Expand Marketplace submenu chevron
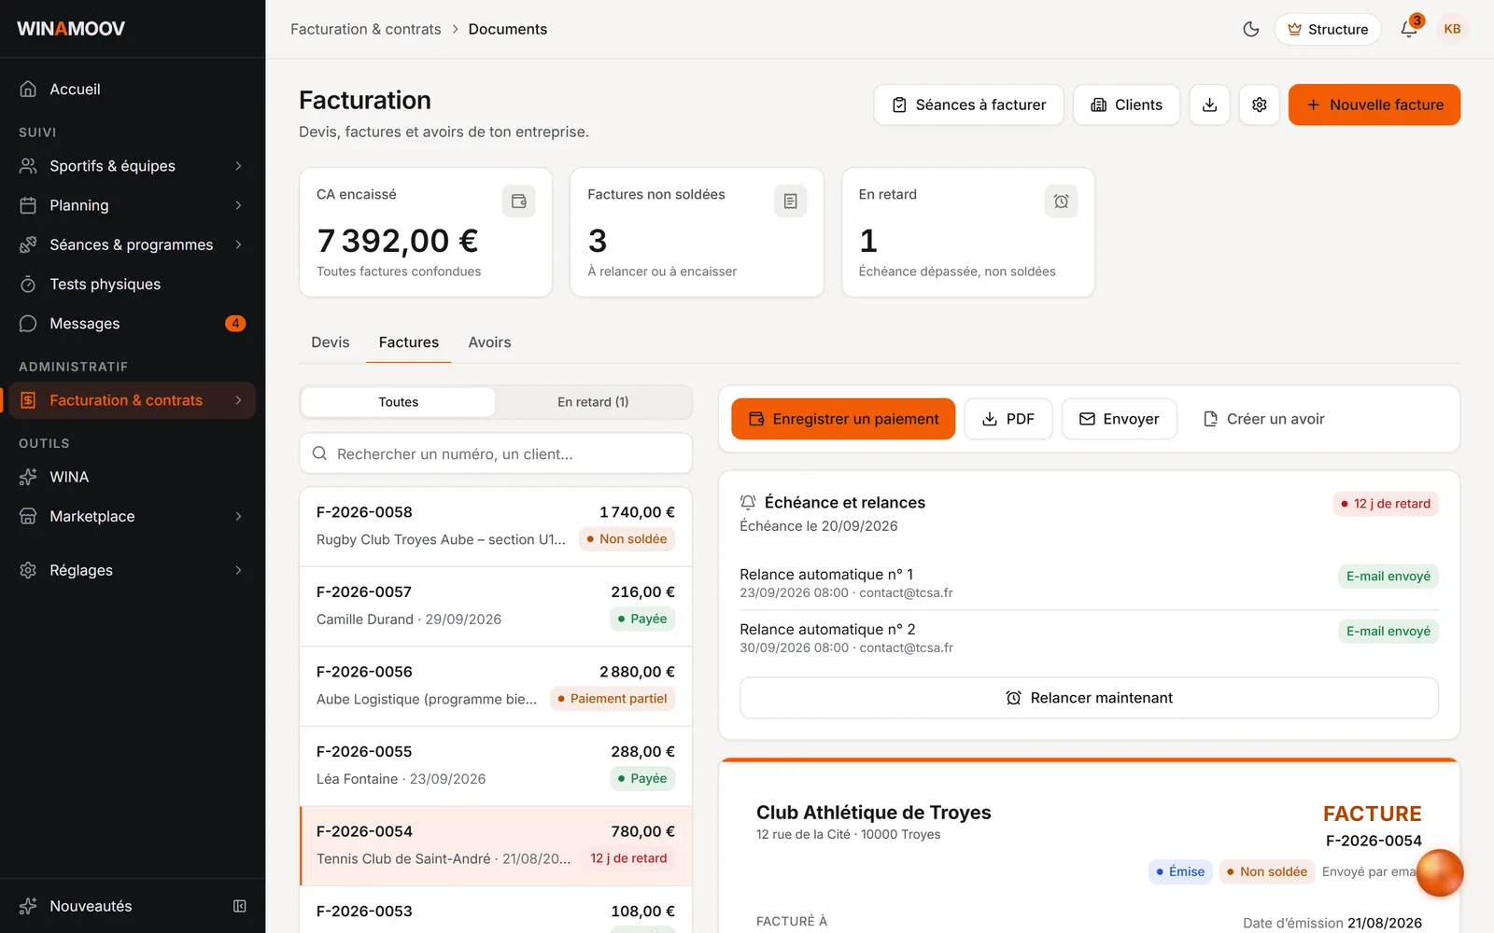The image size is (1494, 933). (x=239, y=516)
